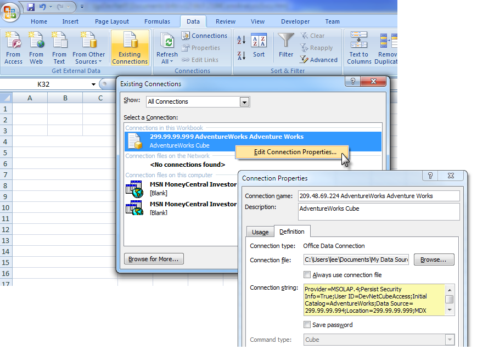Select the first MSN MoneyCentral Investor connection
Image resolution: width=477 pixels, height=361 pixels.
click(x=181, y=189)
